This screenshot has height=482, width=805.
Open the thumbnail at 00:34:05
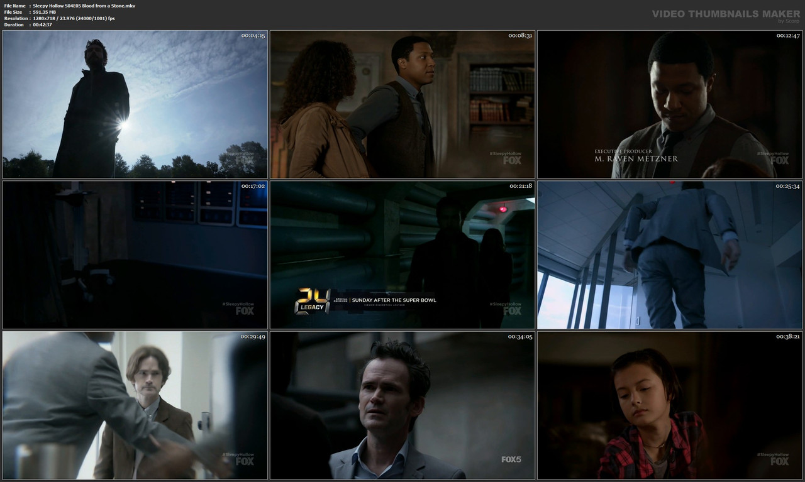click(x=402, y=405)
